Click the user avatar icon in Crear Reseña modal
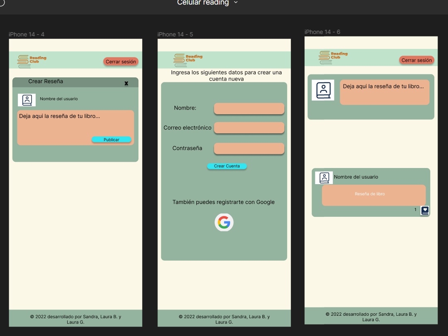The height and width of the screenshot is (336, 448). tap(27, 100)
